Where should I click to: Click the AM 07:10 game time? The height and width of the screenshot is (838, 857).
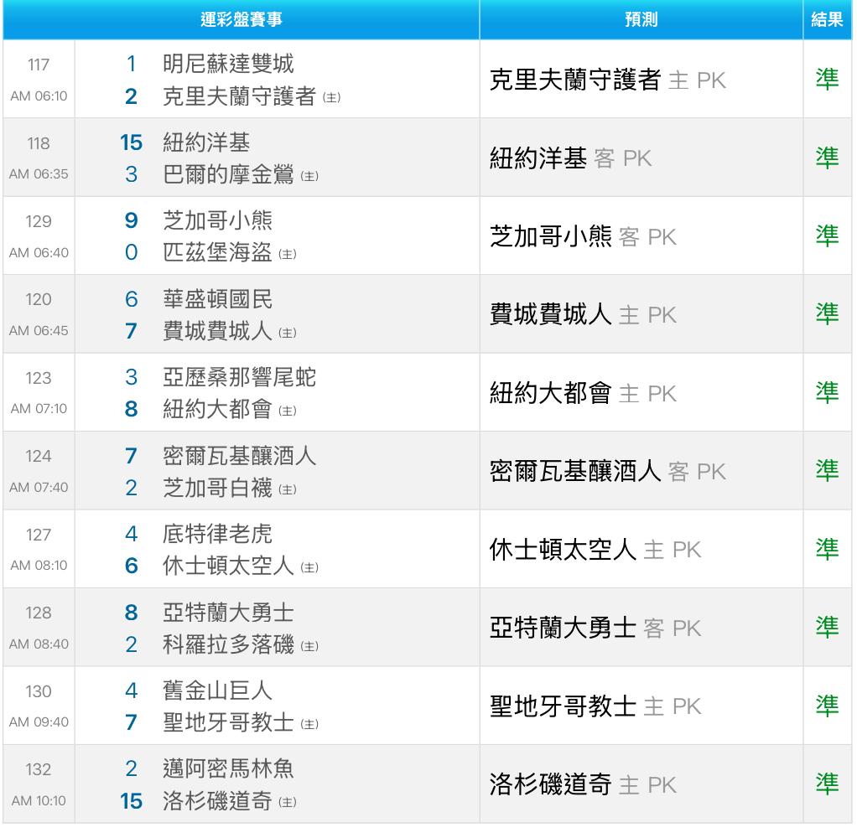click(39, 409)
